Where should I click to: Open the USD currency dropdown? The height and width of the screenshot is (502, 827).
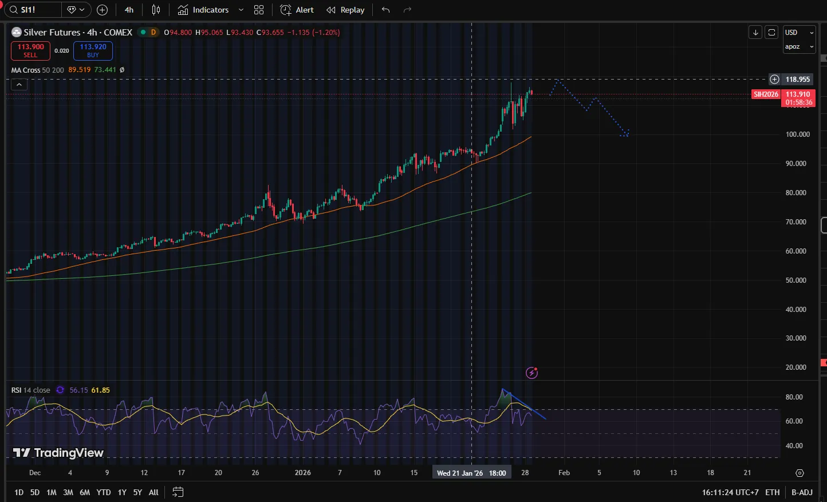point(799,33)
